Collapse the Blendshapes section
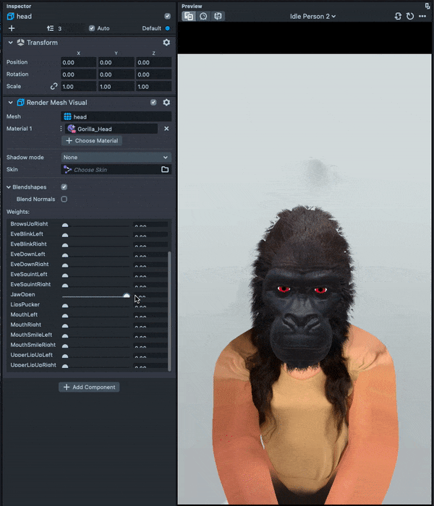 [x=9, y=187]
